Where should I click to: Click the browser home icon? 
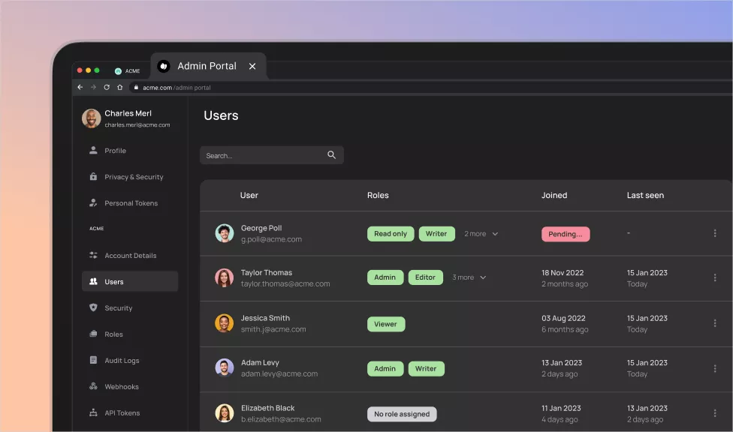pos(119,87)
